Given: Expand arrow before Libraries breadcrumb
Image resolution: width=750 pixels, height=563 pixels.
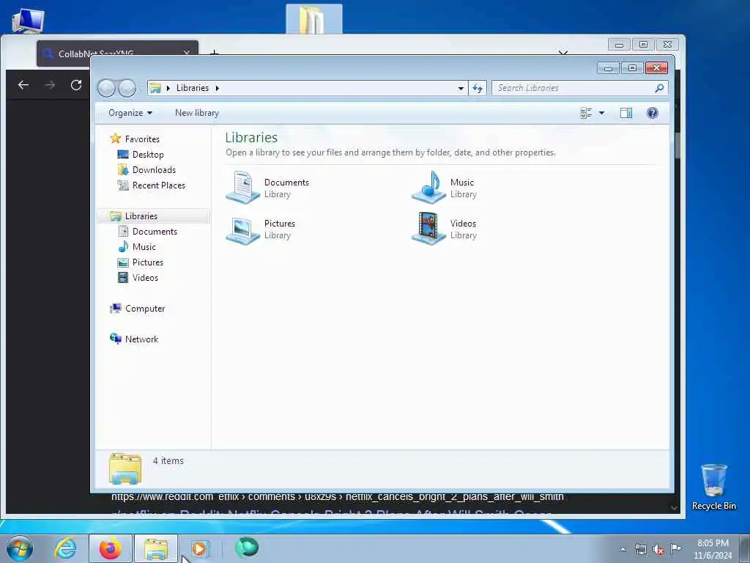Looking at the screenshot, I should 168,88.
